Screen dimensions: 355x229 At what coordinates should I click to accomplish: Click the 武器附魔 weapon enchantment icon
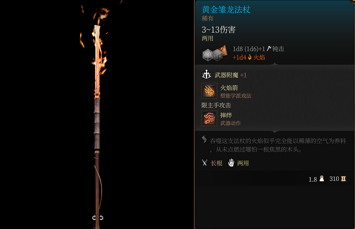206,74
